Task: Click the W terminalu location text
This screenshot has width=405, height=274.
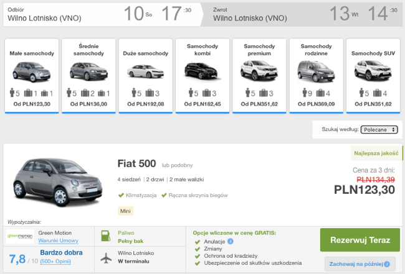Action: tap(133, 261)
